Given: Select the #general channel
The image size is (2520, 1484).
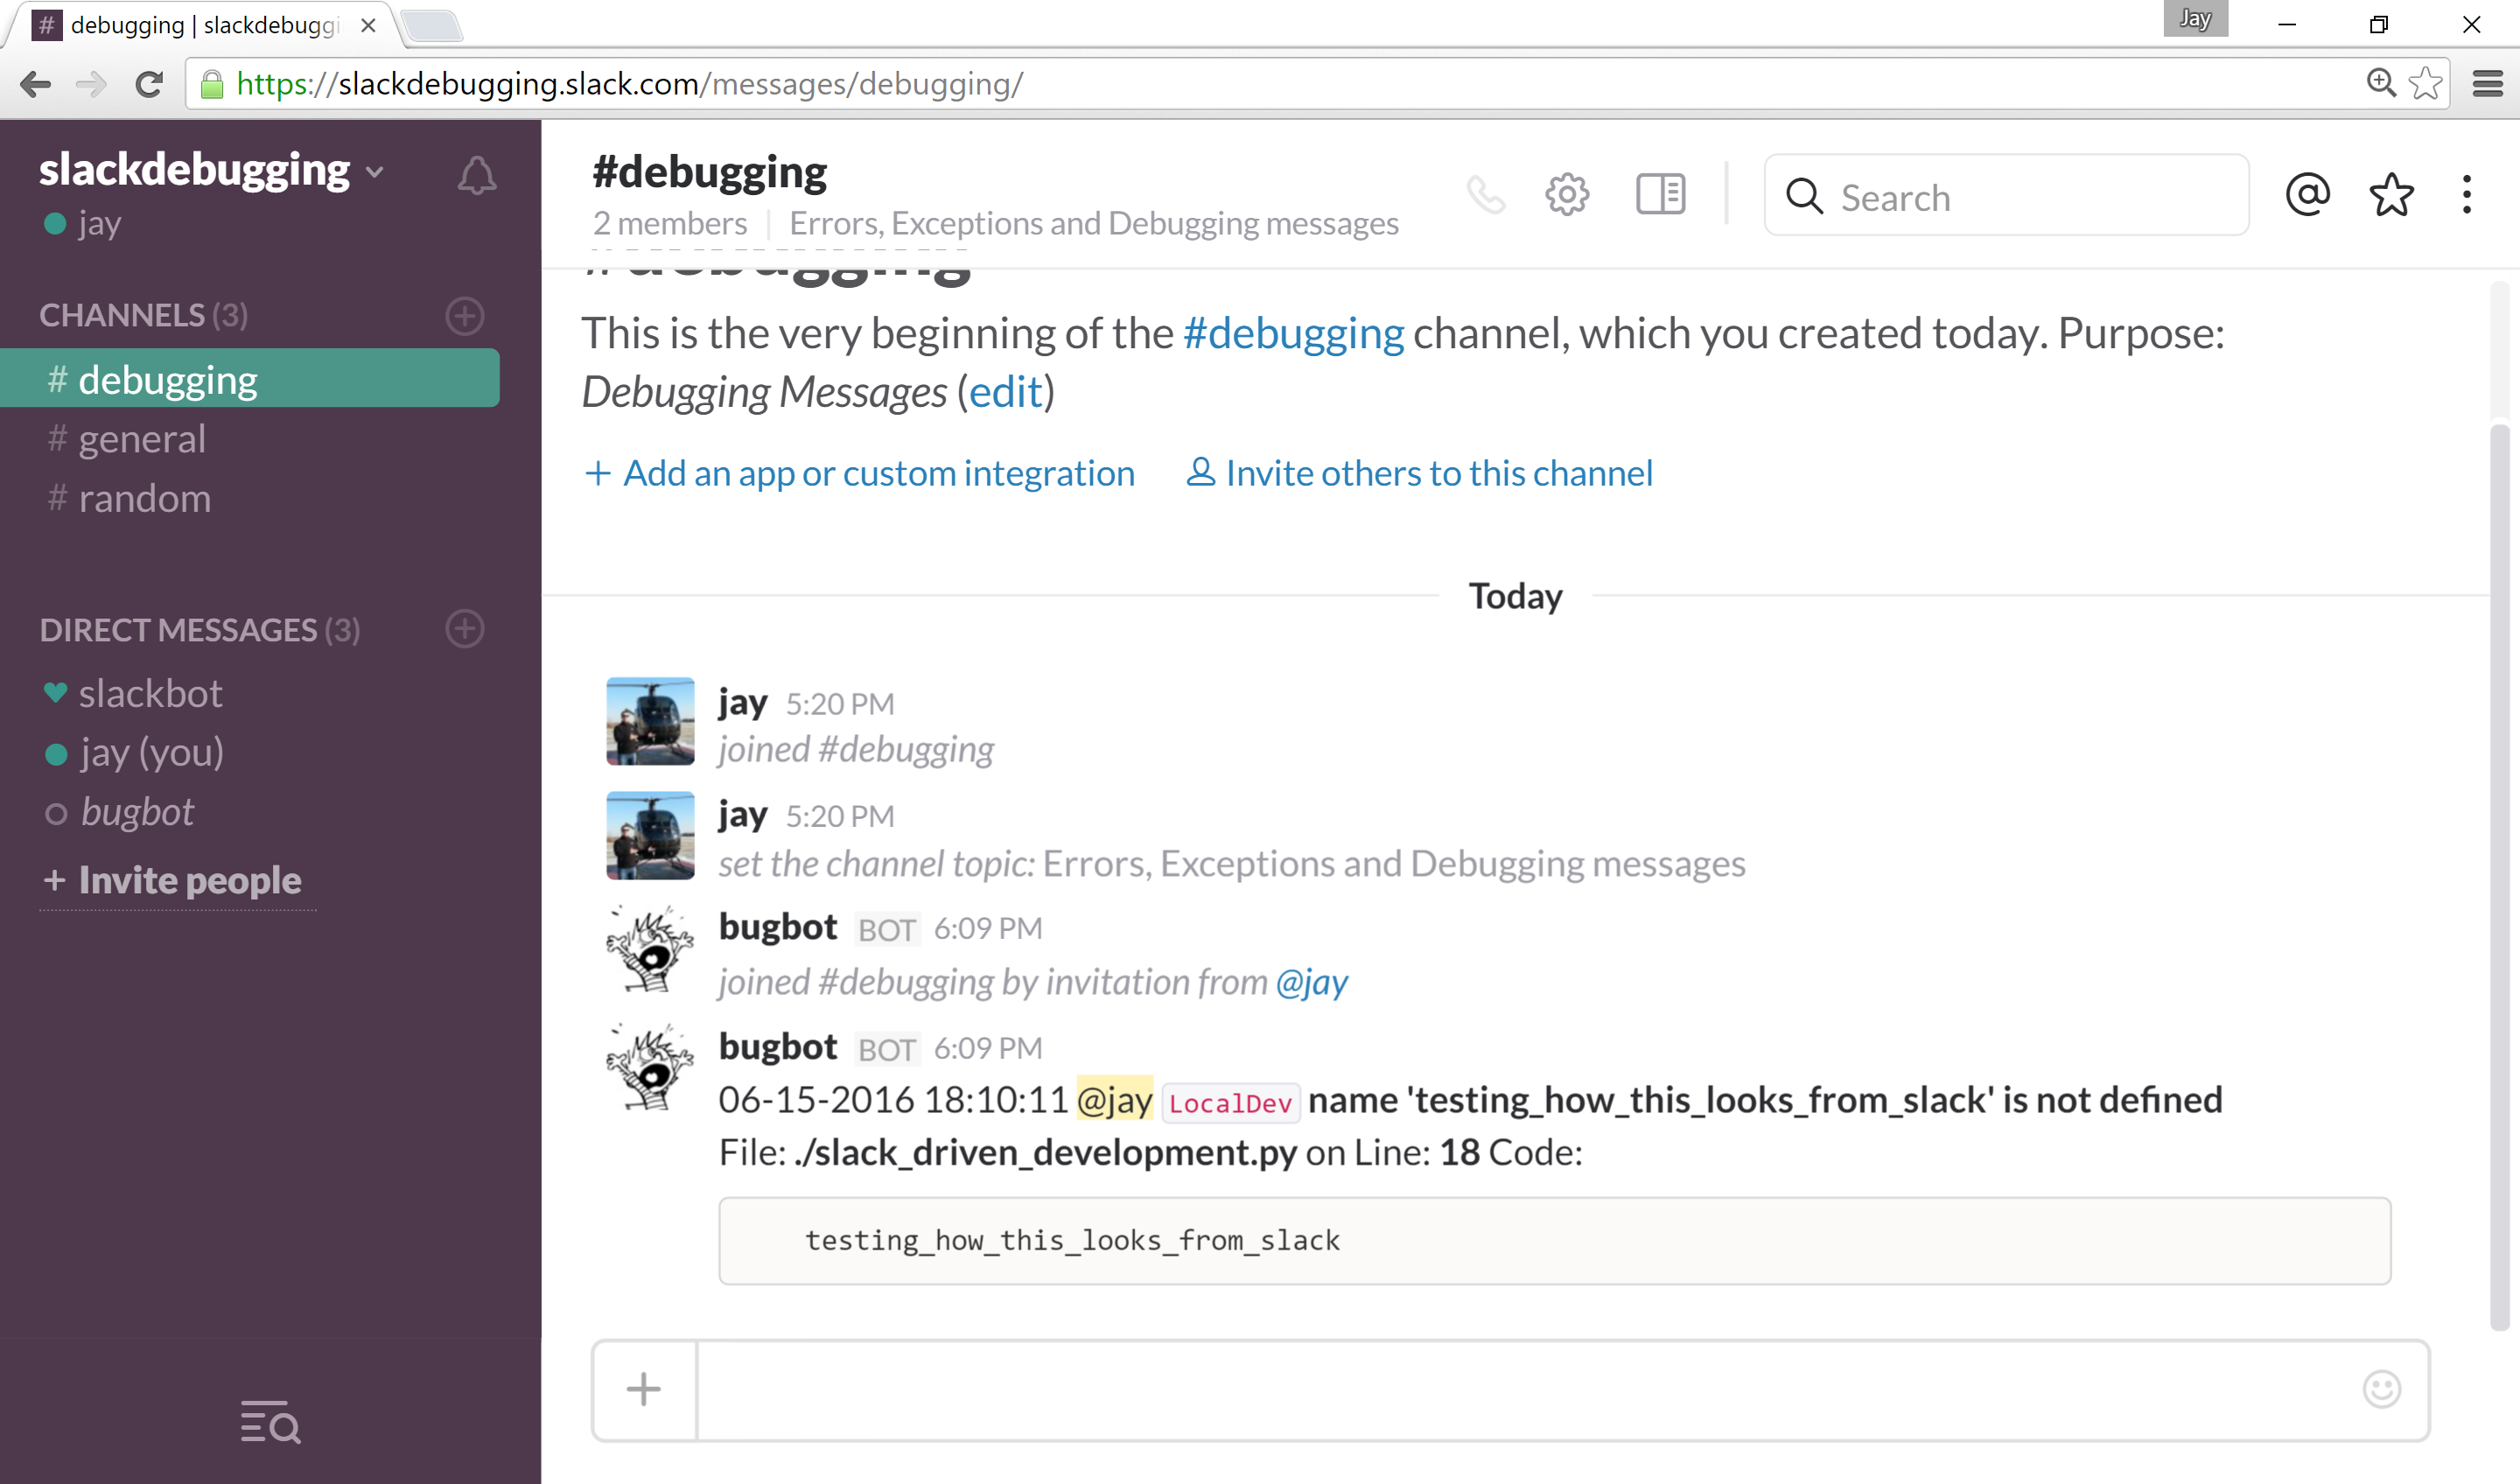Looking at the screenshot, I should (139, 438).
